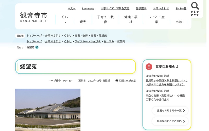This screenshot has width=209, height=131.
Task: Open the お問い合わせ link
Action: click(161, 8)
